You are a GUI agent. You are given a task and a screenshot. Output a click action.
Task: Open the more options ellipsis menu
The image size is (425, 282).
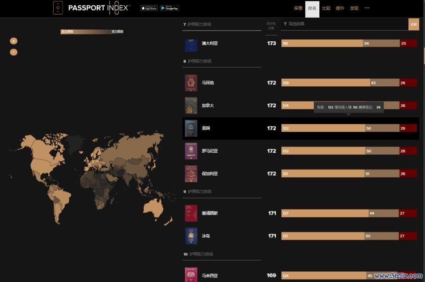tap(367, 8)
